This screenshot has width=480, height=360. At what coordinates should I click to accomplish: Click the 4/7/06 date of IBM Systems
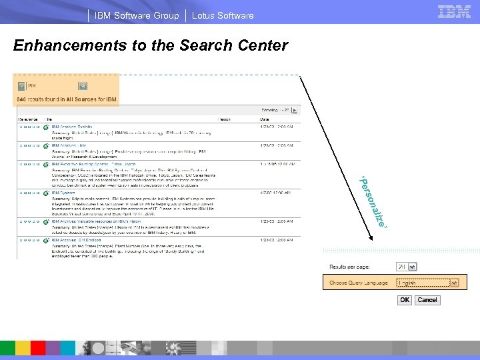coord(275,193)
